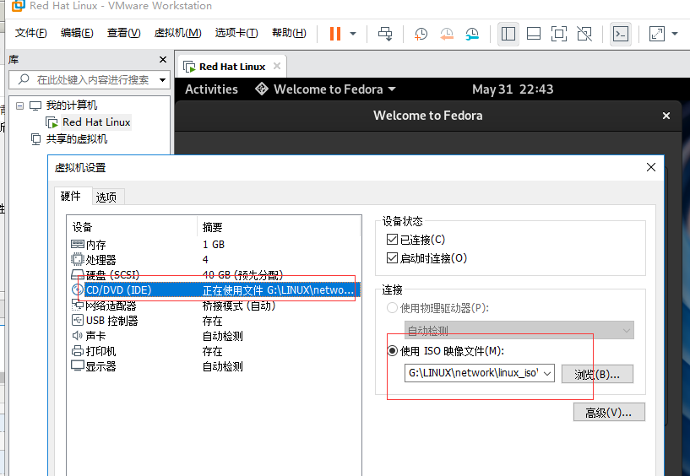Select USB 控制器 device row
The width and height of the screenshot is (690, 476).
pyautogui.click(x=214, y=321)
